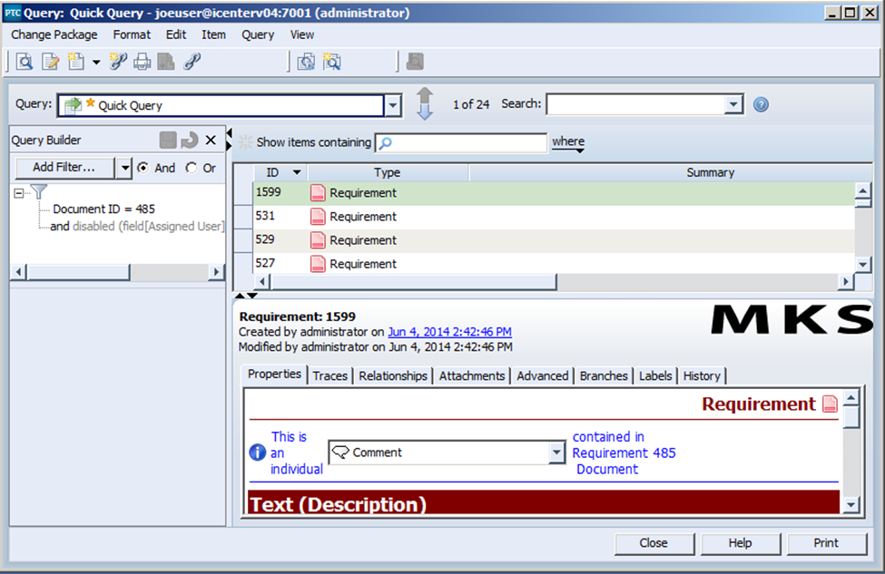Viewport: 885px width, 574px height.
Task: Click the up triangle on results splitter
Action: (x=240, y=296)
